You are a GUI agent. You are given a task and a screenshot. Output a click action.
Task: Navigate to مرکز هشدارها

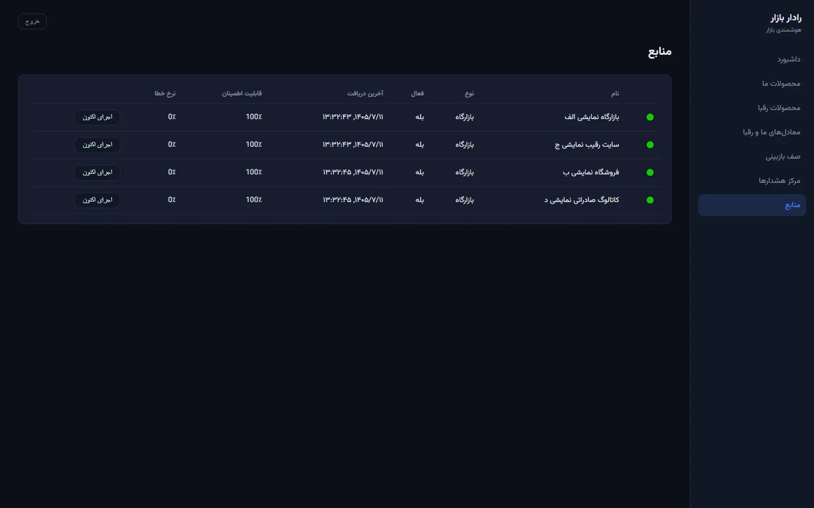click(x=752, y=181)
